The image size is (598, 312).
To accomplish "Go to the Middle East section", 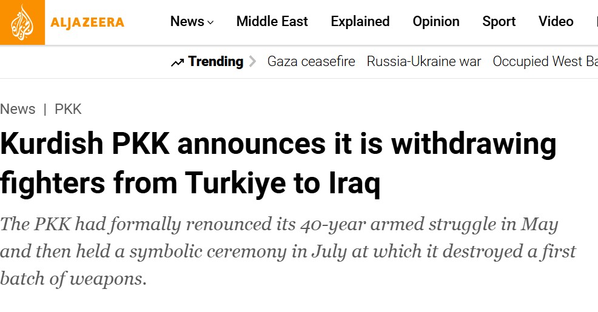I will click(x=272, y=22).
